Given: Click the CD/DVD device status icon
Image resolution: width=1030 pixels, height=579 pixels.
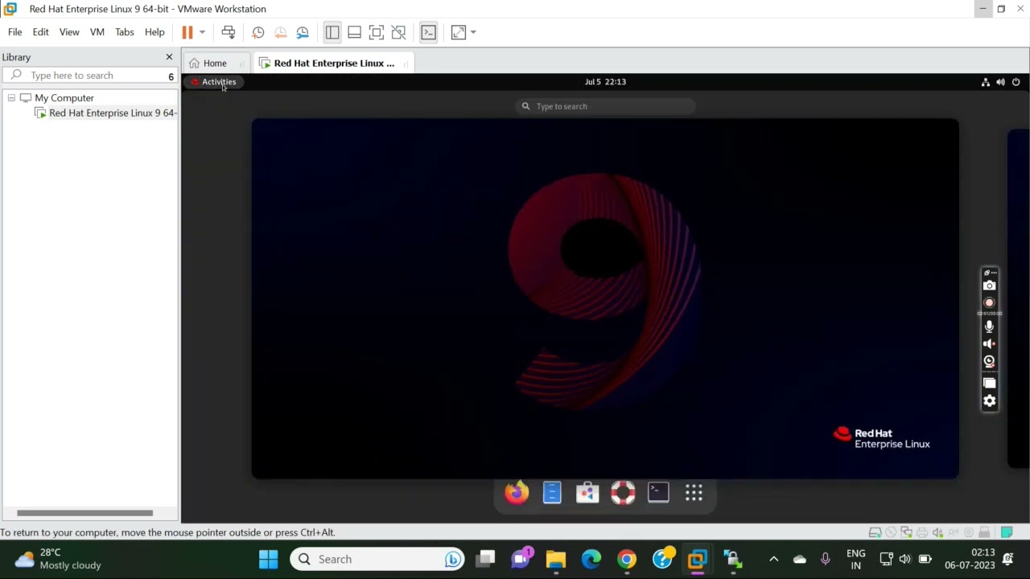Looking at the screenshot, I should click(x=891, y=532).
